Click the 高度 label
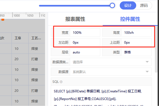 pos(116,33)
